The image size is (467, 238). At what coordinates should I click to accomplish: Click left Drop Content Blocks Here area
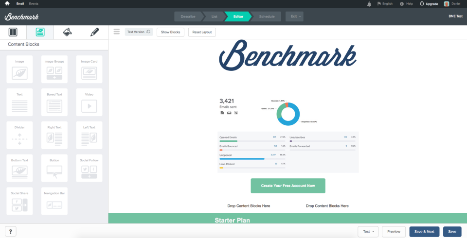249,206
